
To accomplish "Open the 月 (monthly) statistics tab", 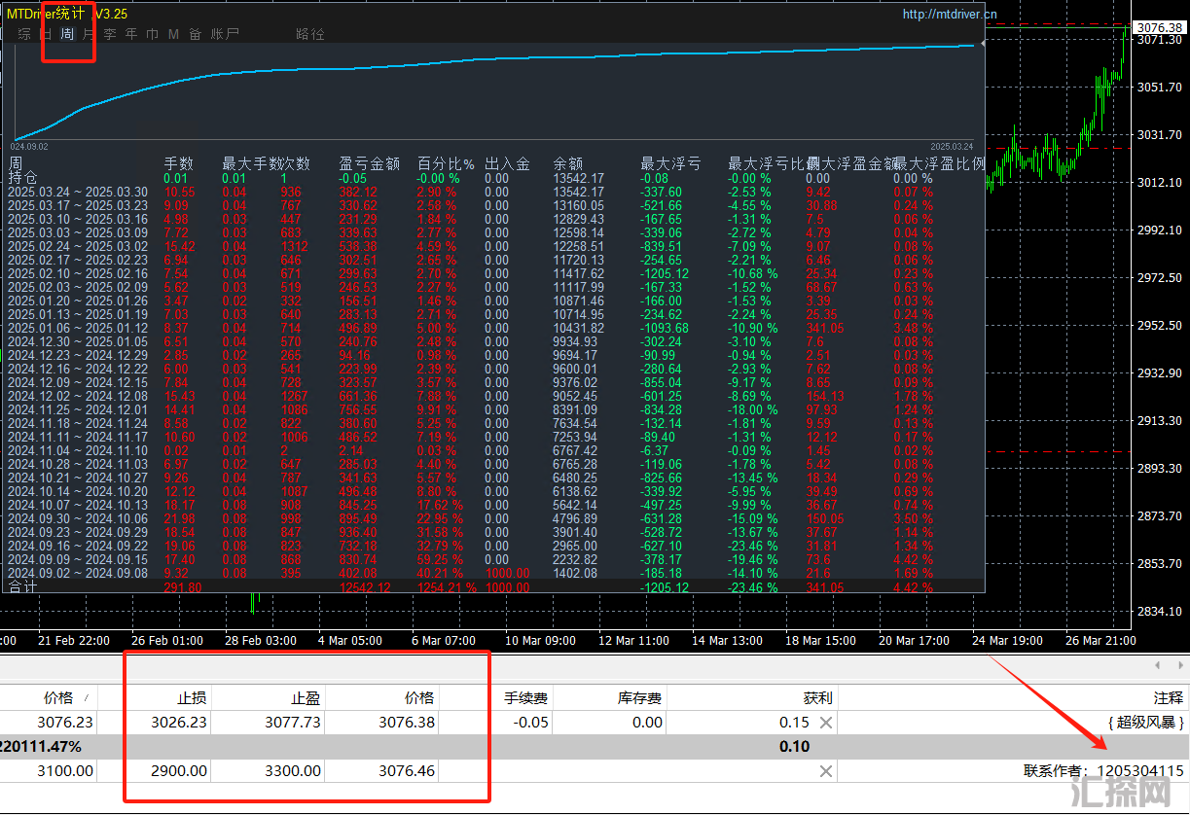I will tap(89, 34).
